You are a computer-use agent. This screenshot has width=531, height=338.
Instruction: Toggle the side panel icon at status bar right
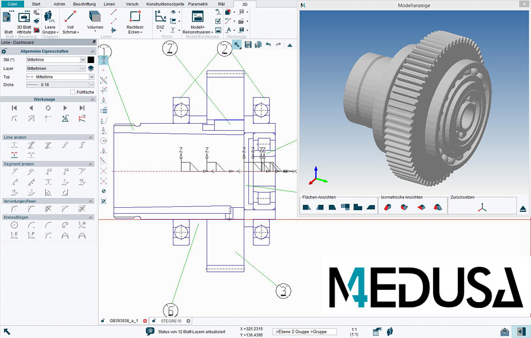[x=520, y=332]
